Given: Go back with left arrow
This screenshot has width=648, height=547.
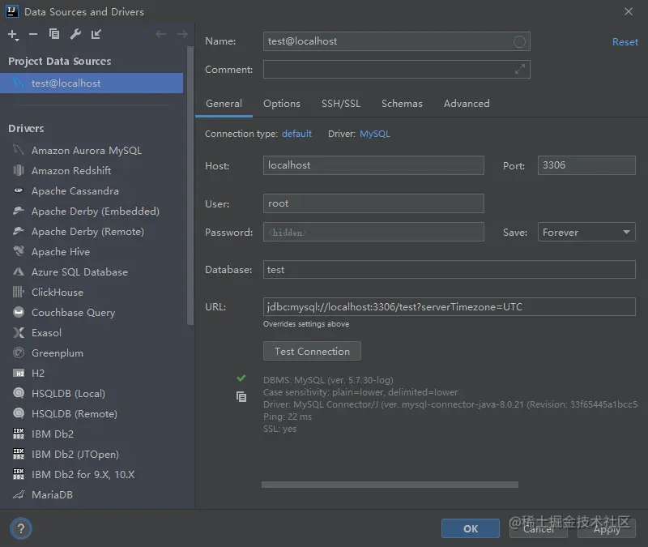Looking at the screenshot, I should click(x=160, y=34).
